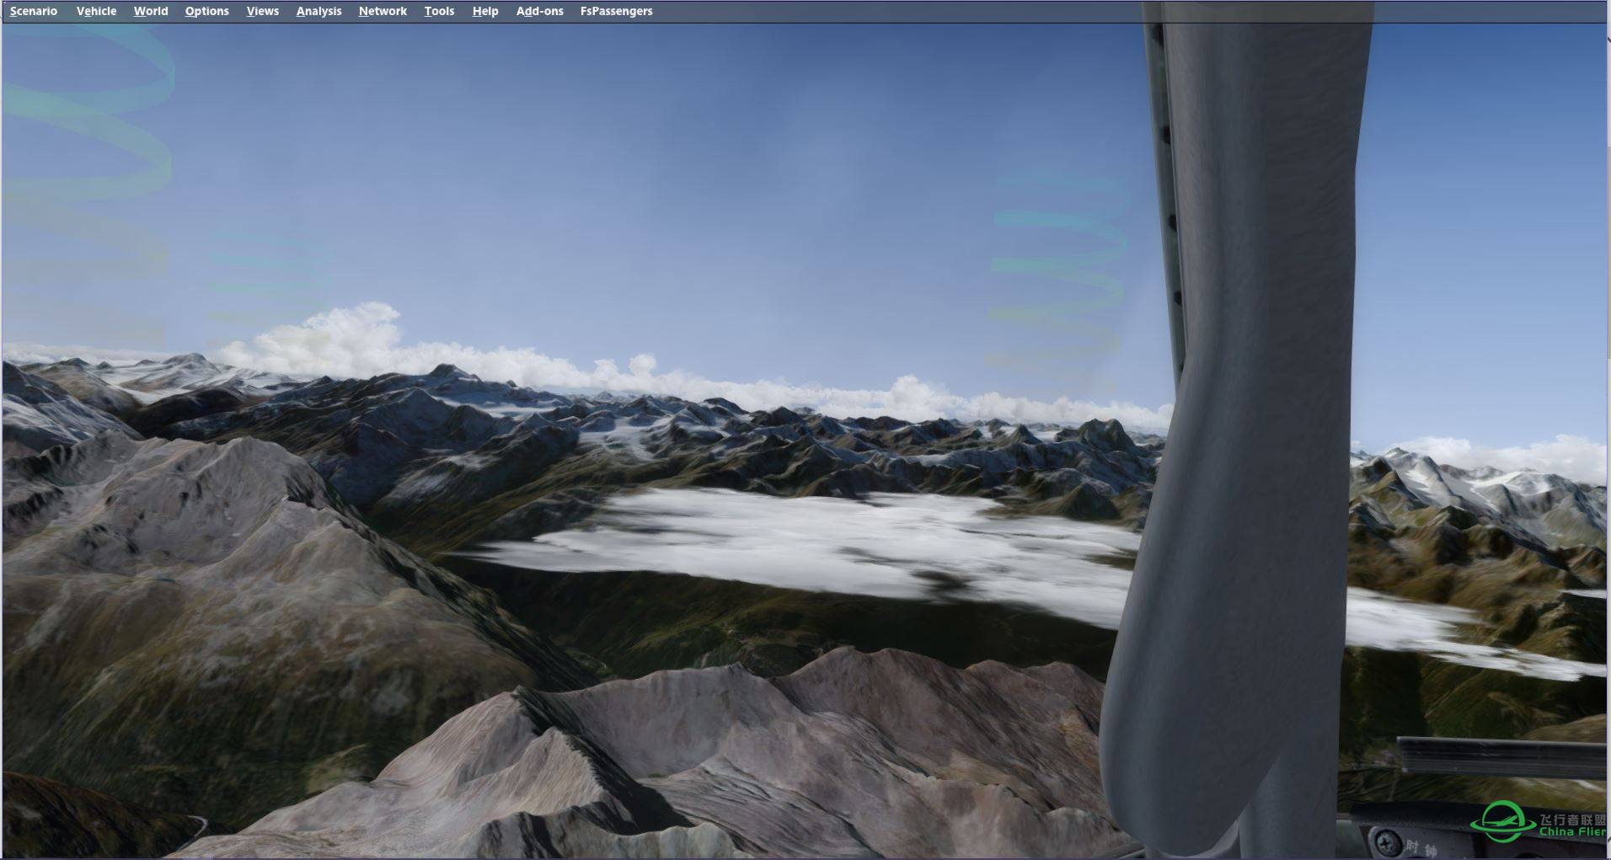Open the Help menu
Viewport: 1611px width, 860px height.
pos(484,11)
